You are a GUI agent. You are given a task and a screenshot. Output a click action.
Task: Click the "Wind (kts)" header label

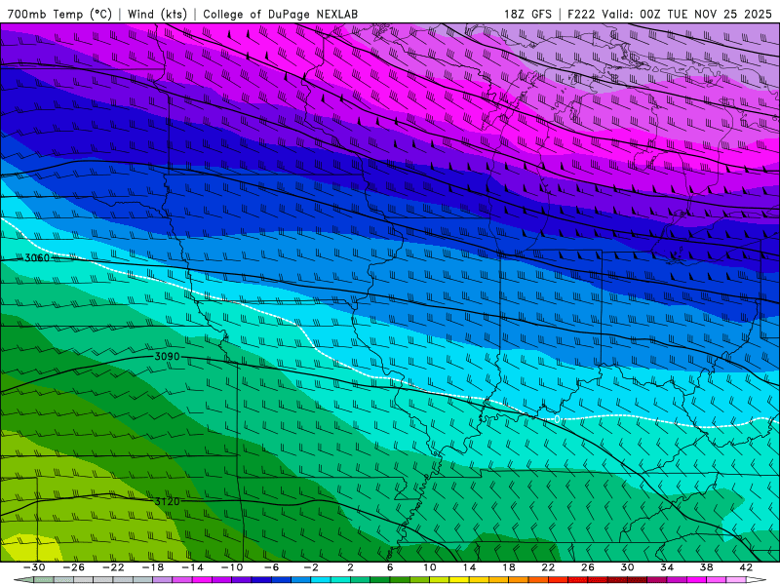(157, 14)
